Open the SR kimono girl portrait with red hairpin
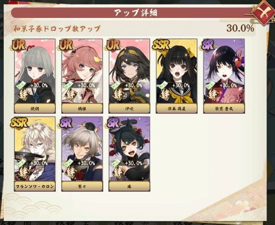 [224, 71]
